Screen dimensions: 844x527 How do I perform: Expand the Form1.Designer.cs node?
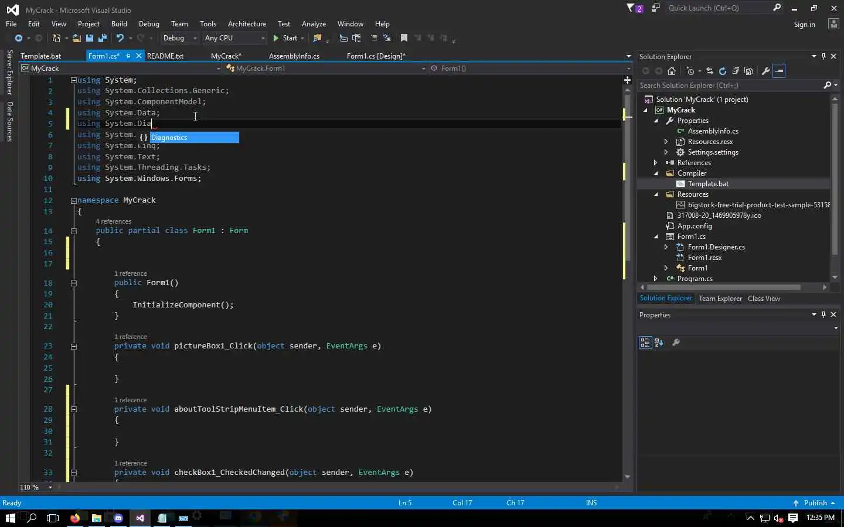pyautogui.click(x=666, y=247)
